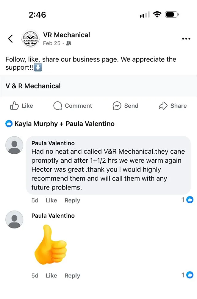View like reaction count on sticker comment
This screenshot has height=299, width=197.
pyautogui.click(x=187, y=275)
